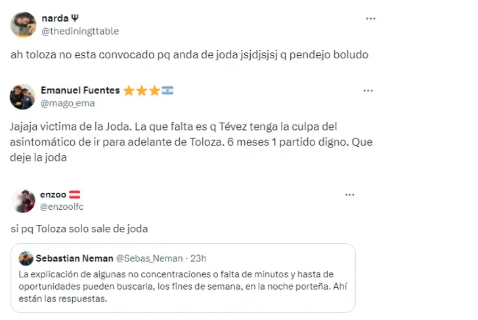Open the quoted tweet text about concentraciones
478x320 pixels.
[x=183, y=287]
